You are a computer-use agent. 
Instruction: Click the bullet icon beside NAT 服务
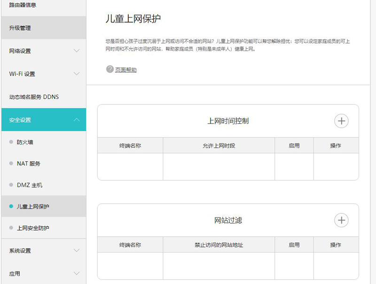coord(10,164)
